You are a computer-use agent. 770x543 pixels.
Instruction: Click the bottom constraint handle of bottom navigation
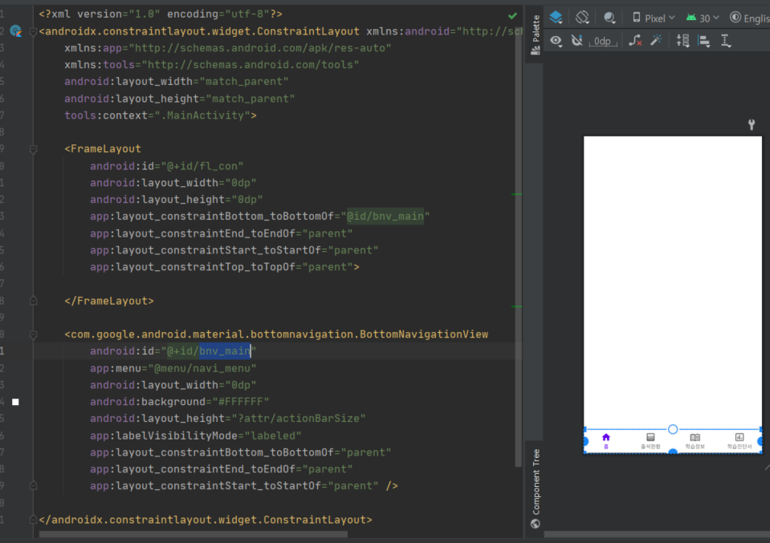pos(673,452)
